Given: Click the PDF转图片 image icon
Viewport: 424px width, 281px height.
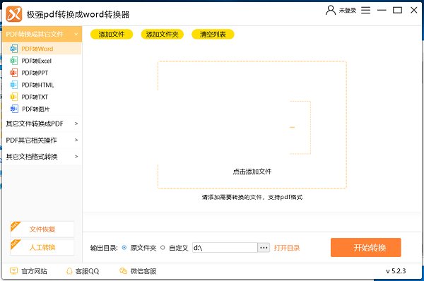Looking at the screenshot, I should click(x=14, y=109).
